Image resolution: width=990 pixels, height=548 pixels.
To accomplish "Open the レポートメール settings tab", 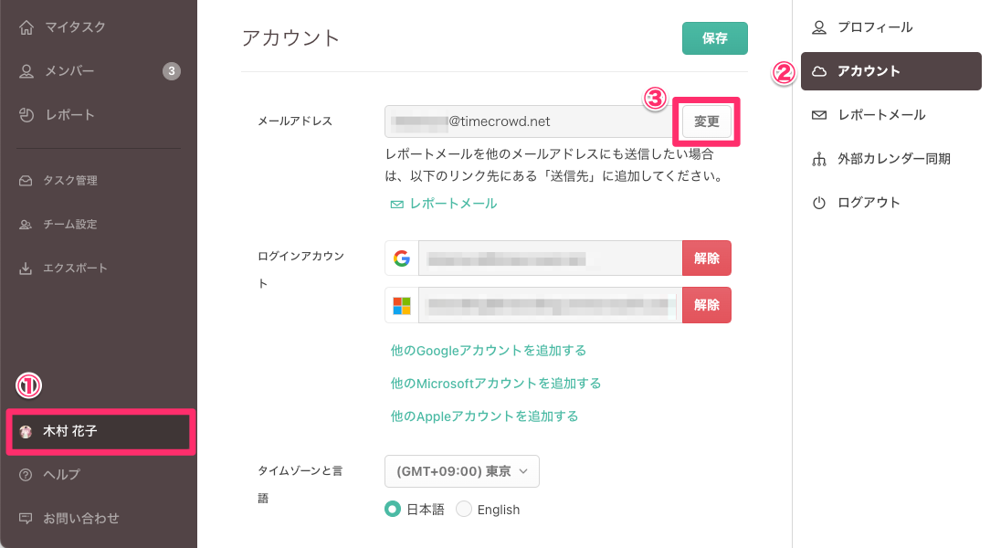I will click(x=880, y=115).
